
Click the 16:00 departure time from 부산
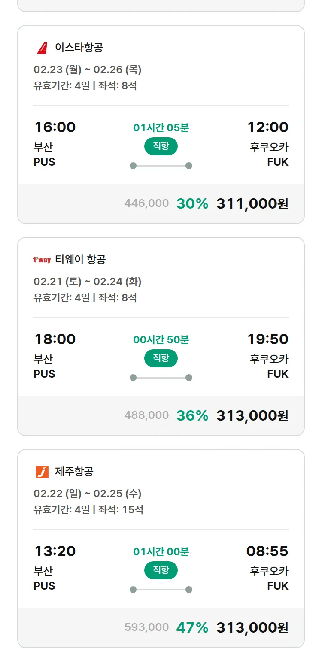(x=55, y=127)
